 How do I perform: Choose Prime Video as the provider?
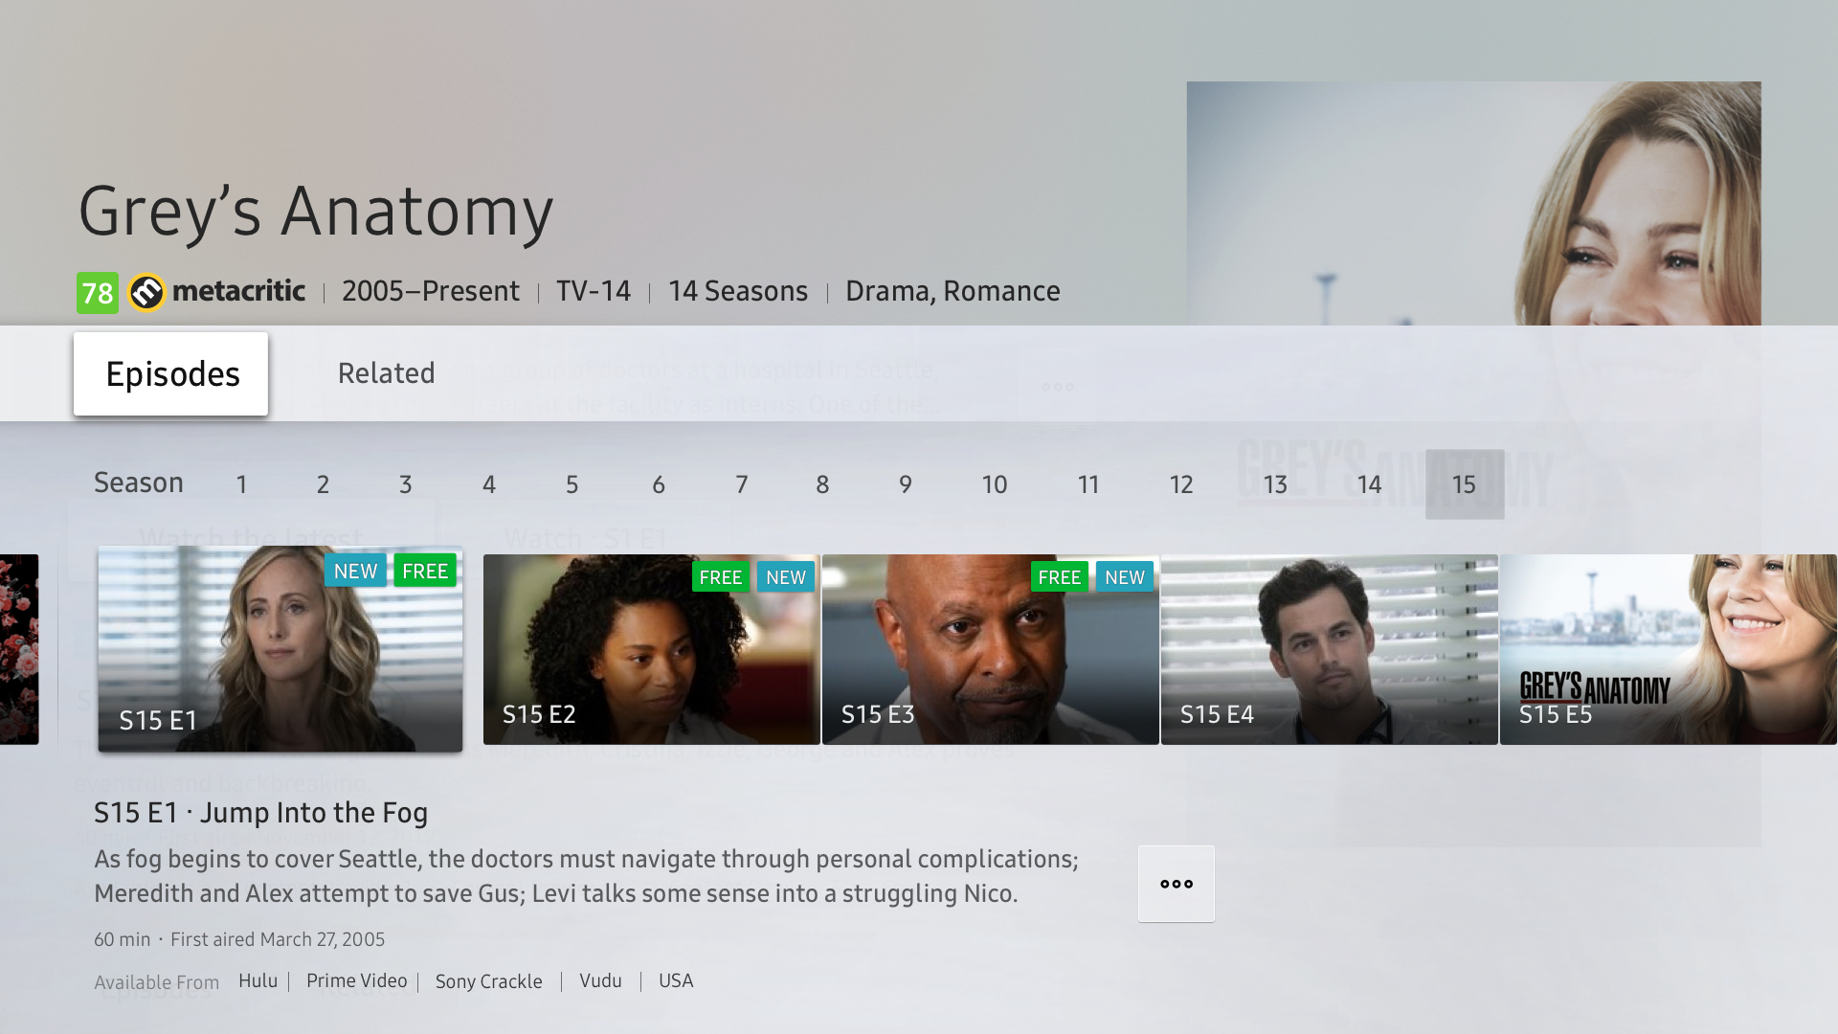tap(356, 980)
